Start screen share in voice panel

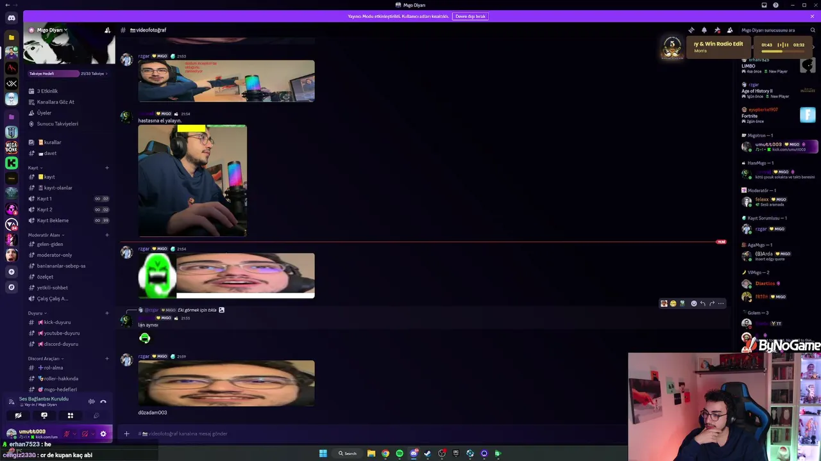point(44,416)
